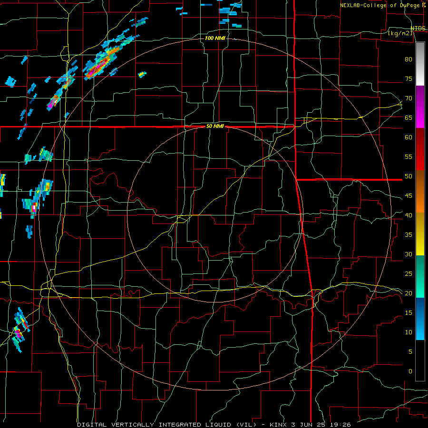This screenshot has width=428, height=428.
Task: Click the 19:26 timestamp
Action: click(x=340, y=425)
